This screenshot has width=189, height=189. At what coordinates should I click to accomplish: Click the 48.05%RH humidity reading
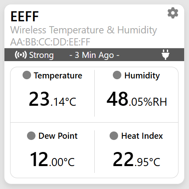pos(137,99)
